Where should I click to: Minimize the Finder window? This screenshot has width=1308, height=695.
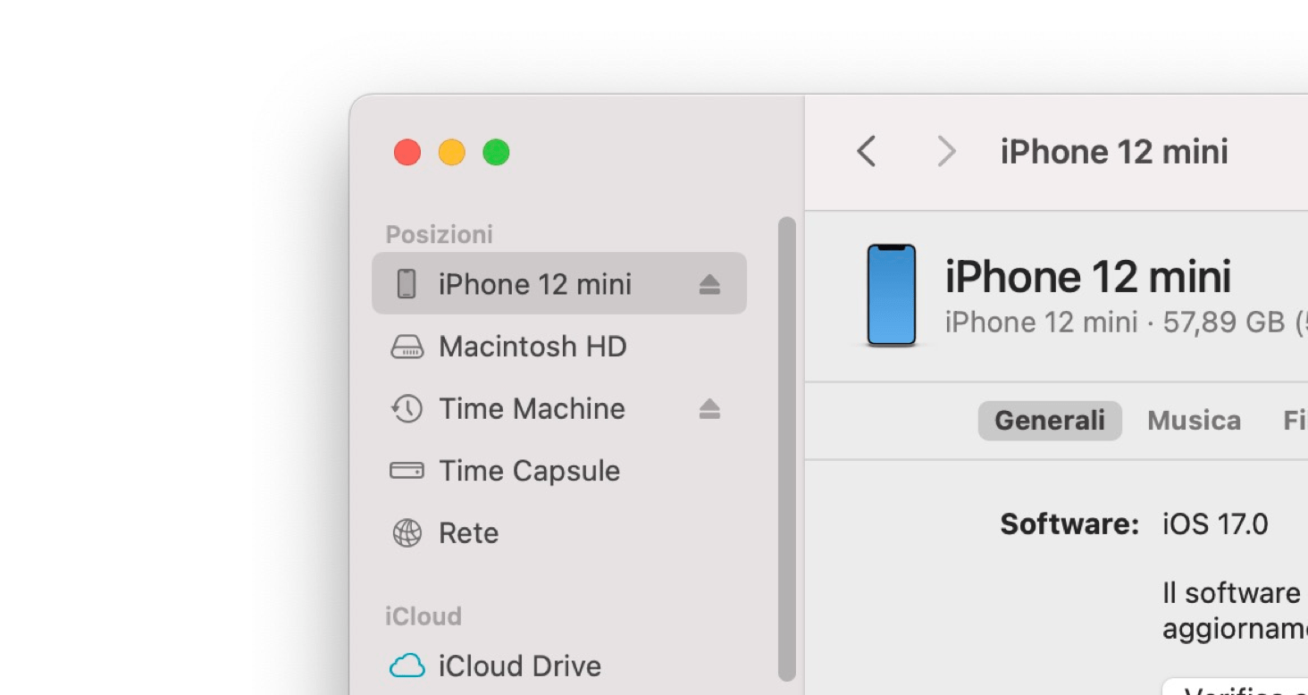pyautogui.click(x=452, y=153)
